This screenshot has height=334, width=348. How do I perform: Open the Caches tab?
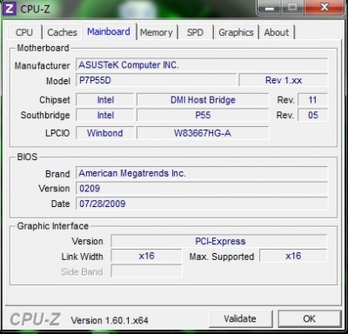tap(62, 32)
